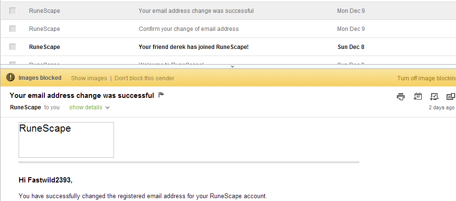Screen dimensions: 456x201
Task: Open unread 'Your friend derek has joined RuneScape!' email
Action: pyautogui.click(x=193, y=47)
